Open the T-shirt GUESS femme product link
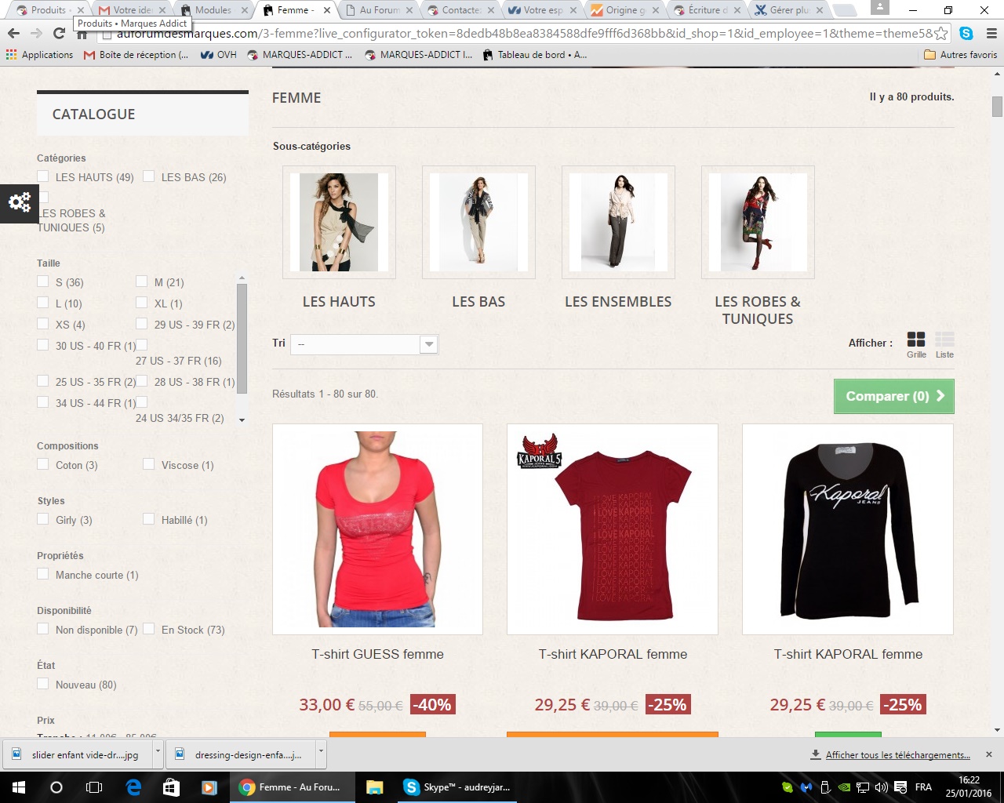Screen dimensions: 1004x803 (377, 654)
